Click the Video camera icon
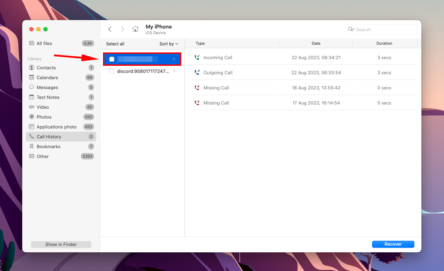This screenshot has height=271, width=444. pyautogui.click(x=32, y=107)
